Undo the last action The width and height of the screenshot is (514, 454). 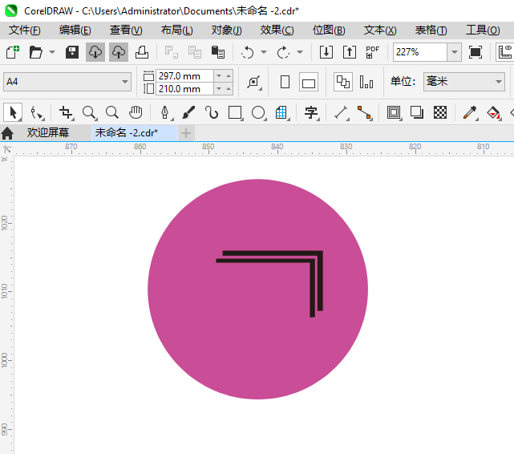point(248,52)
